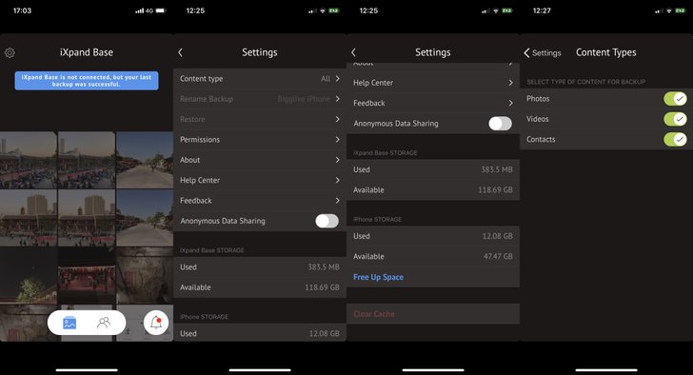Click chevron next to Rename Backup
This screenshot has height=375, width=693.
(x=338, y=99)
